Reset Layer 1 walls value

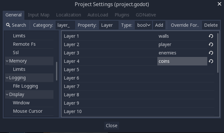coord(211,36)
